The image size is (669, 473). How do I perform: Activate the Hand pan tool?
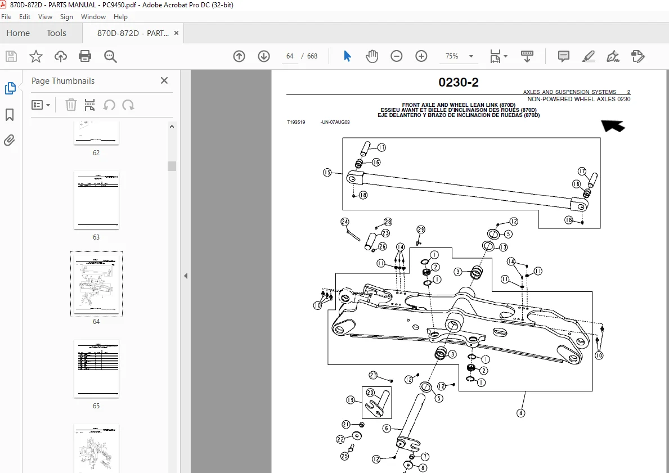click(x=372, y=56)
